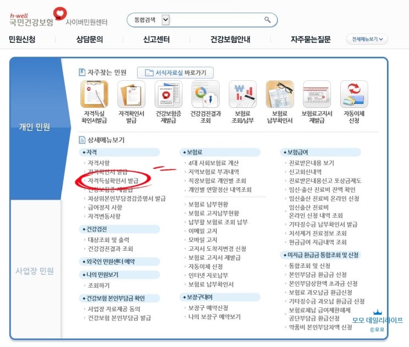Open the 약품비 본인부담차액 신청 link

click(320, 327)
